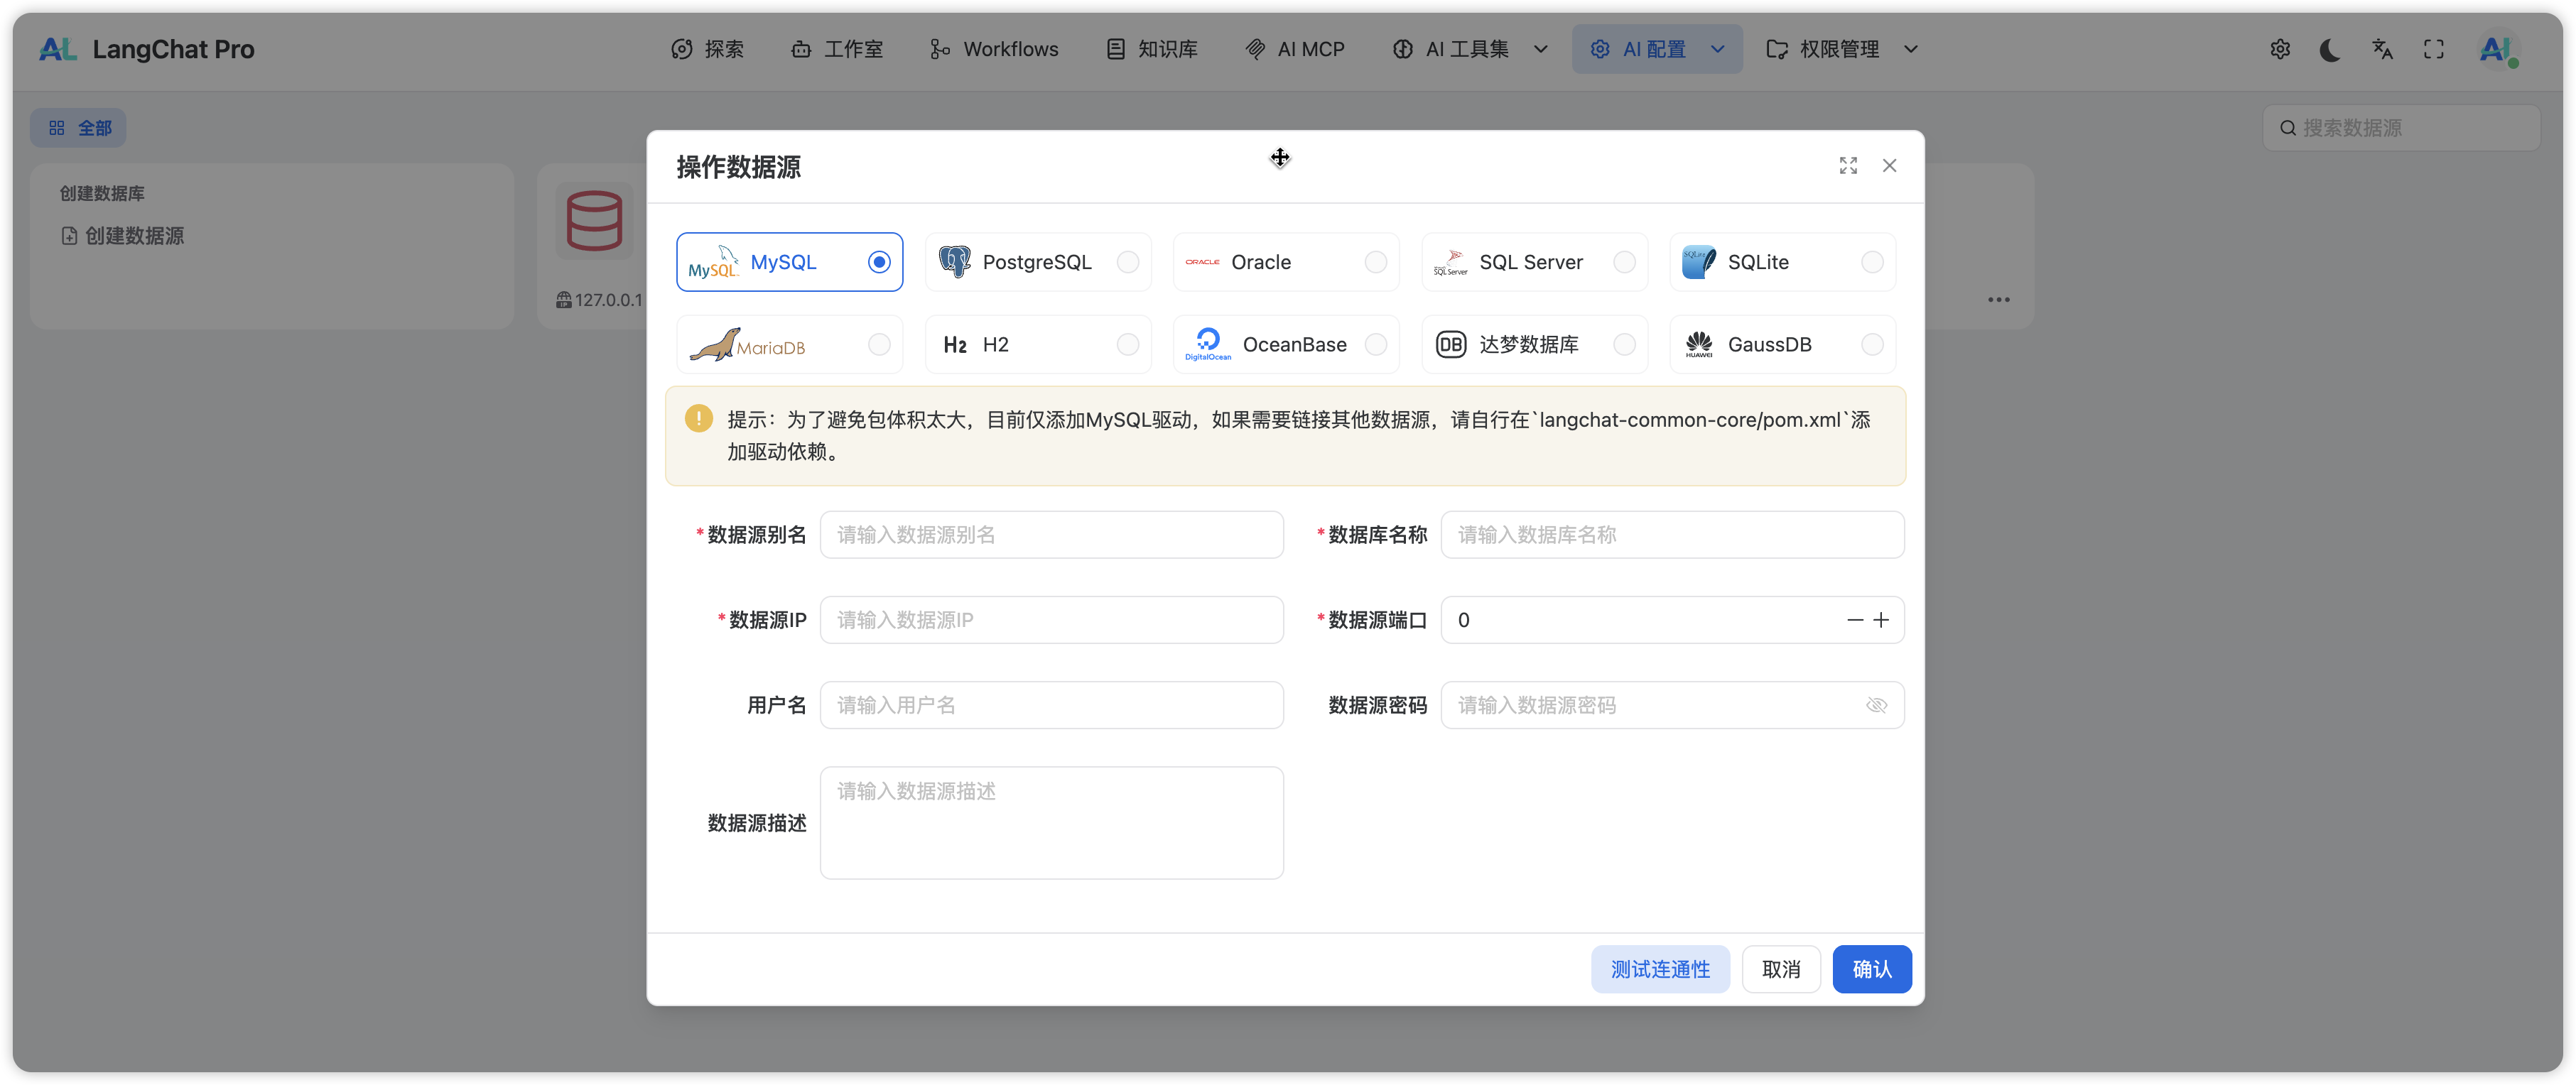The width and height of the screenshot is (2576, 1085).
Task: Click the 确认 button
Action: click(x=1871, y=969)
